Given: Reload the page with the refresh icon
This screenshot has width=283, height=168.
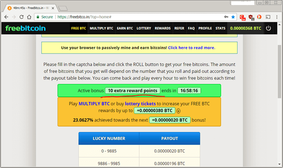Looking at the screenshot, I should point(21,17).
